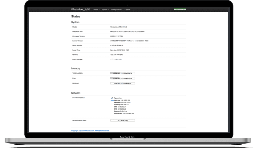Click the Status page heading
This screenshot has height=148, width=255.
click(x=76, y=17)
